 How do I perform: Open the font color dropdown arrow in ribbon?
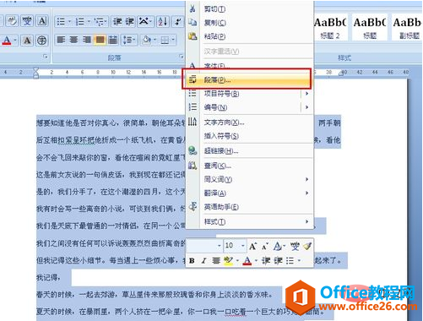[x=15, y=41]
